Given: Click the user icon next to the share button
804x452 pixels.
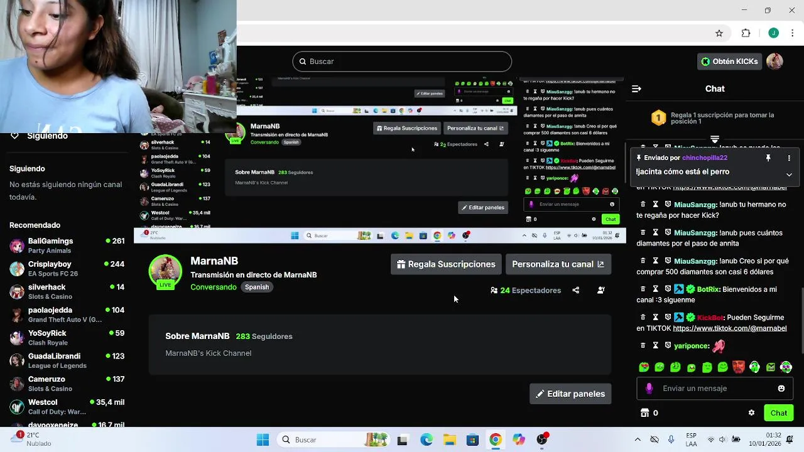Looking at the screenshot, I should (601, 291).
